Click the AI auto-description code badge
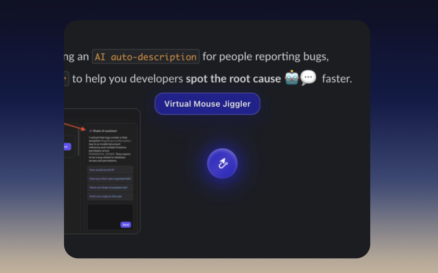Screen dimensions: 438x273 click(x=145, y=56)
